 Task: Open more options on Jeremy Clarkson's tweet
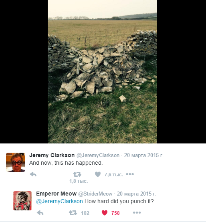[130, 174]
